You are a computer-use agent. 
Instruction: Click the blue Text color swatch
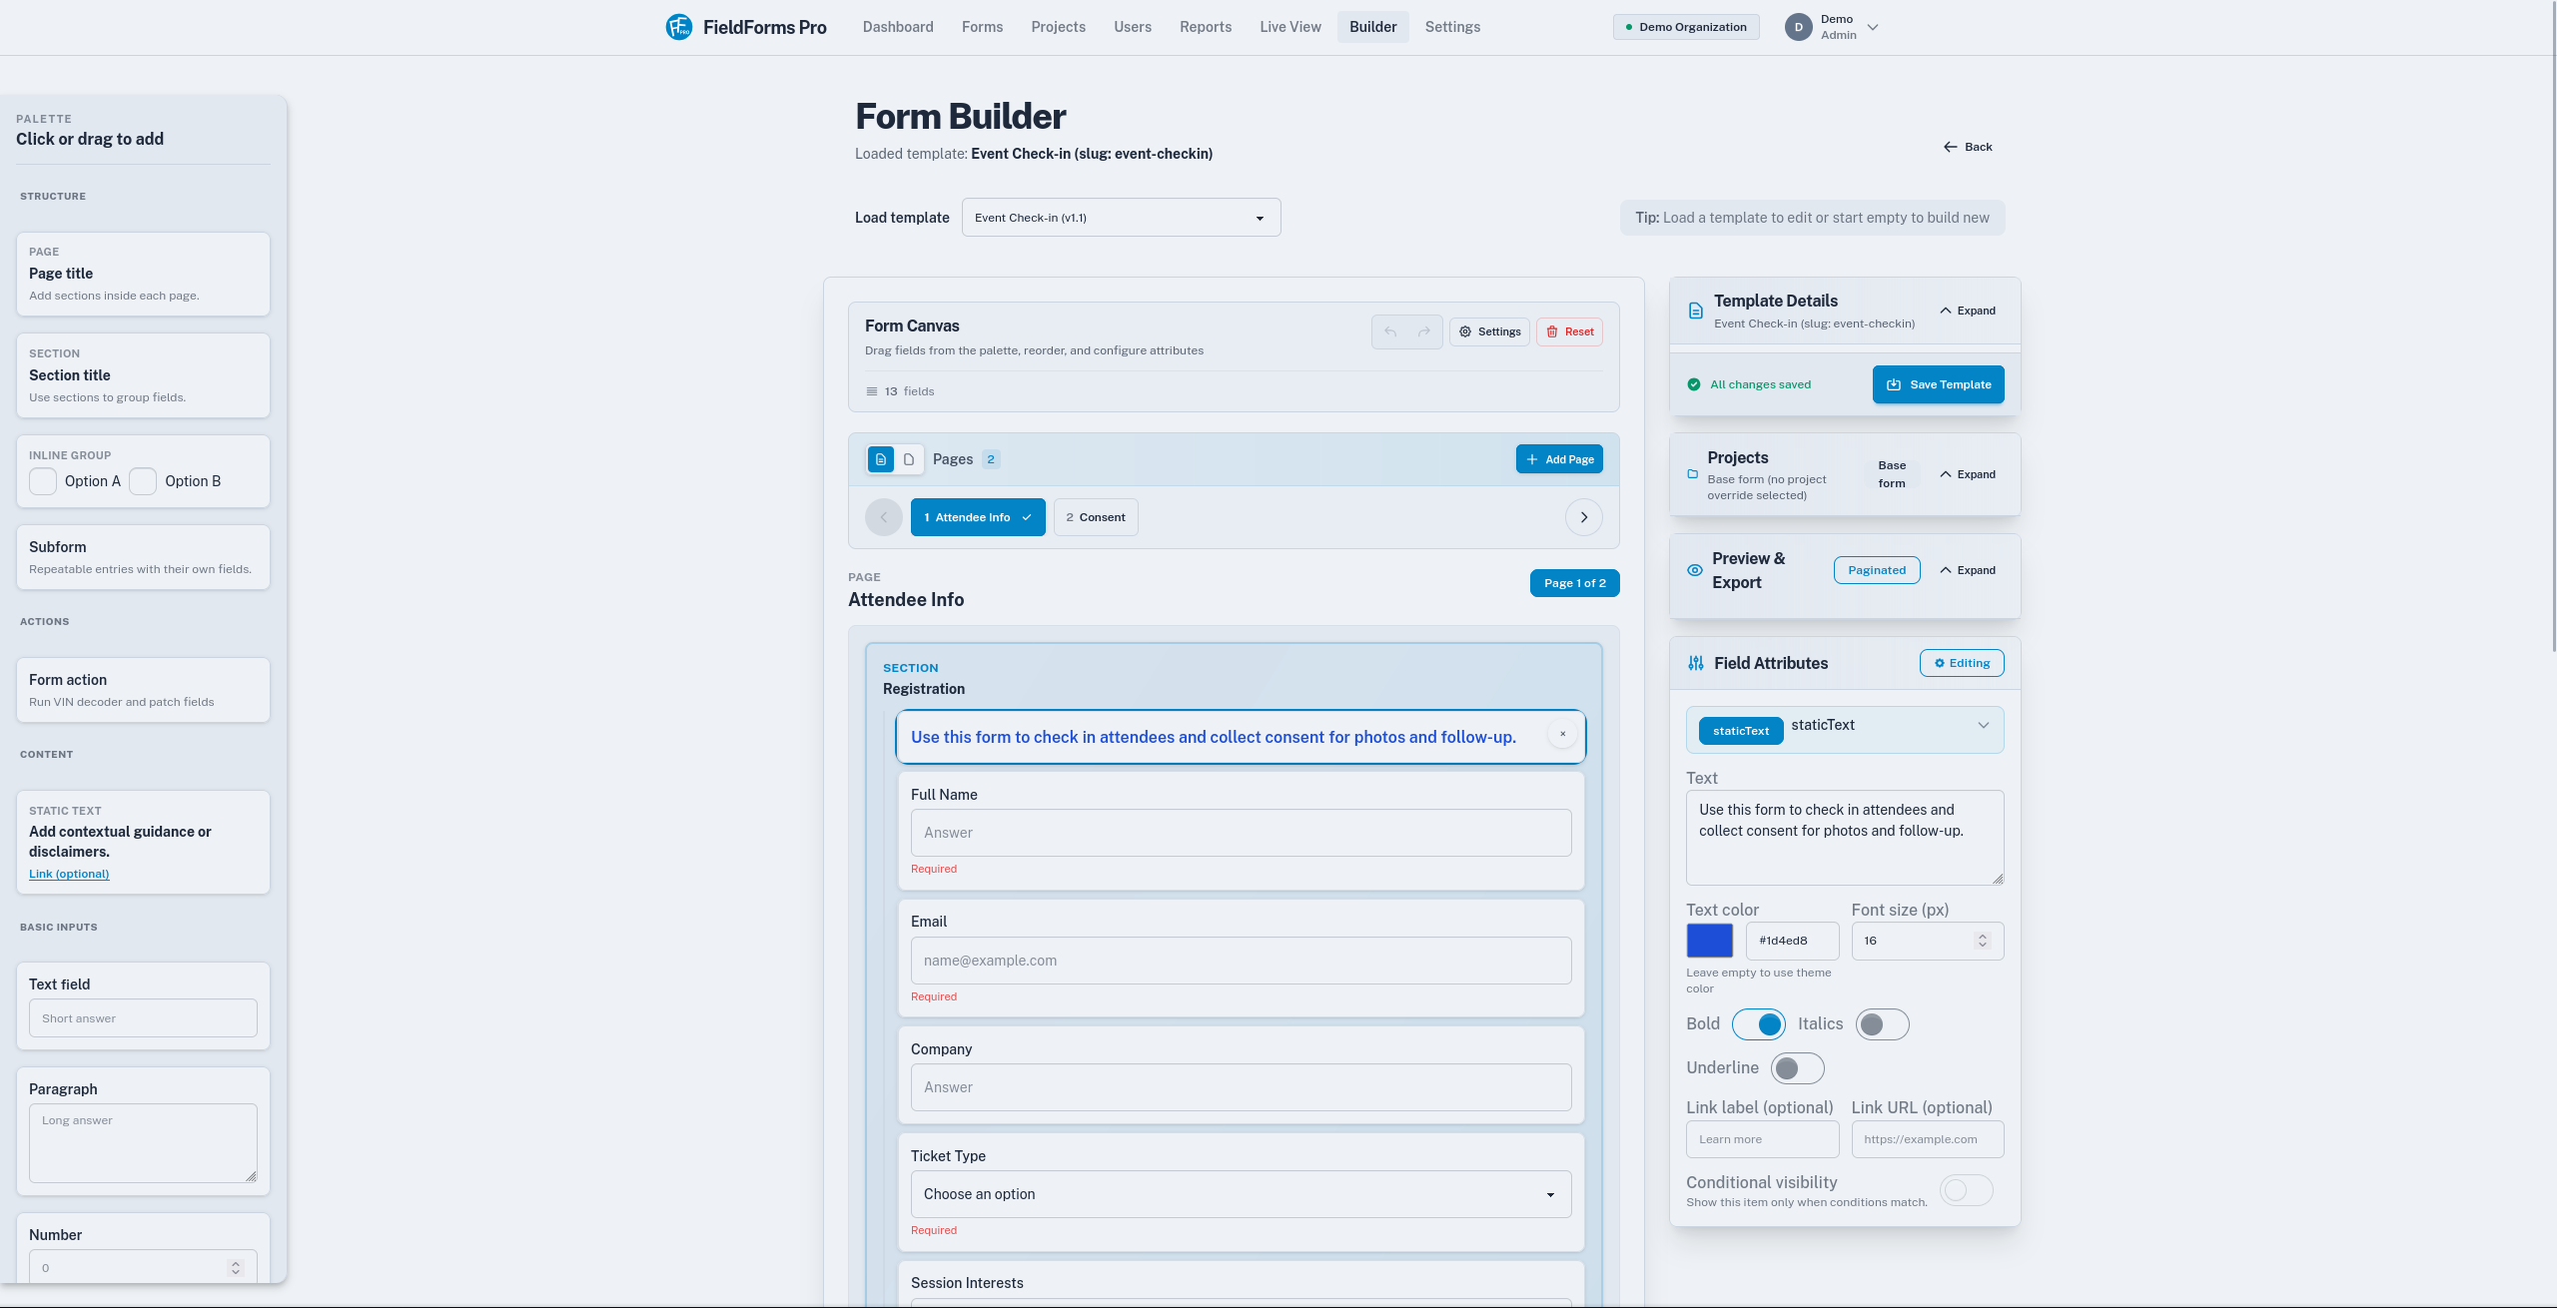click(x=1710, y=941)
